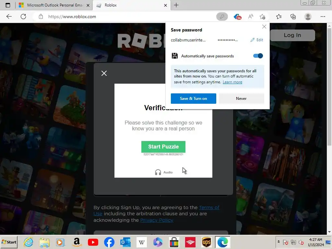
Task: Choose the Audio challenge headphone option
Action: [x=164, y=172]
